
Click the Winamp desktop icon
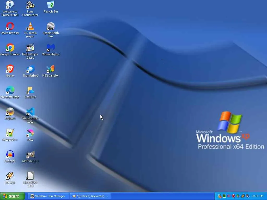coord(10,178)
